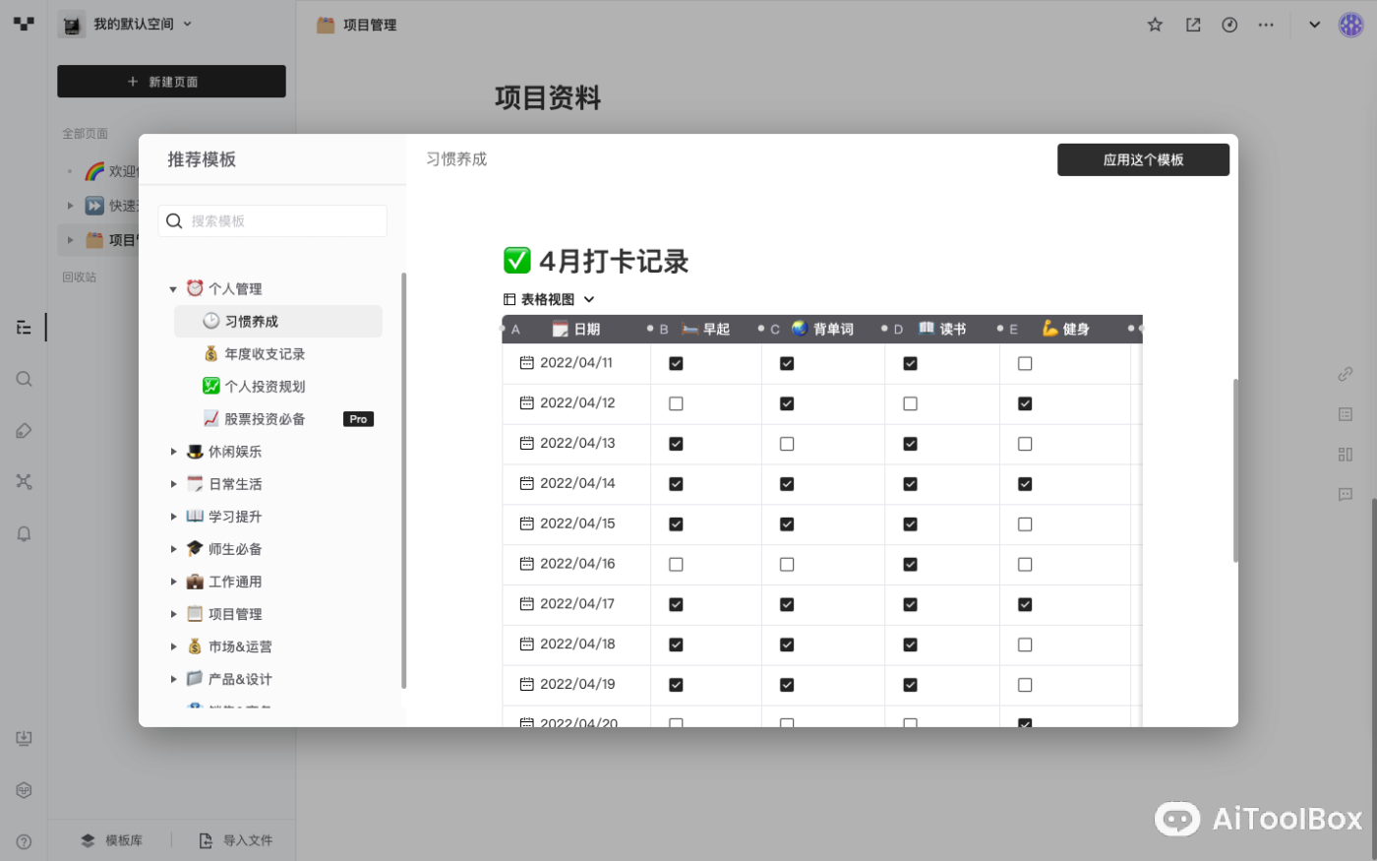The height and width of the screenshot is (861, 1377).
Task: Select the 年度收支记录 template
Action: click(264, 354)
